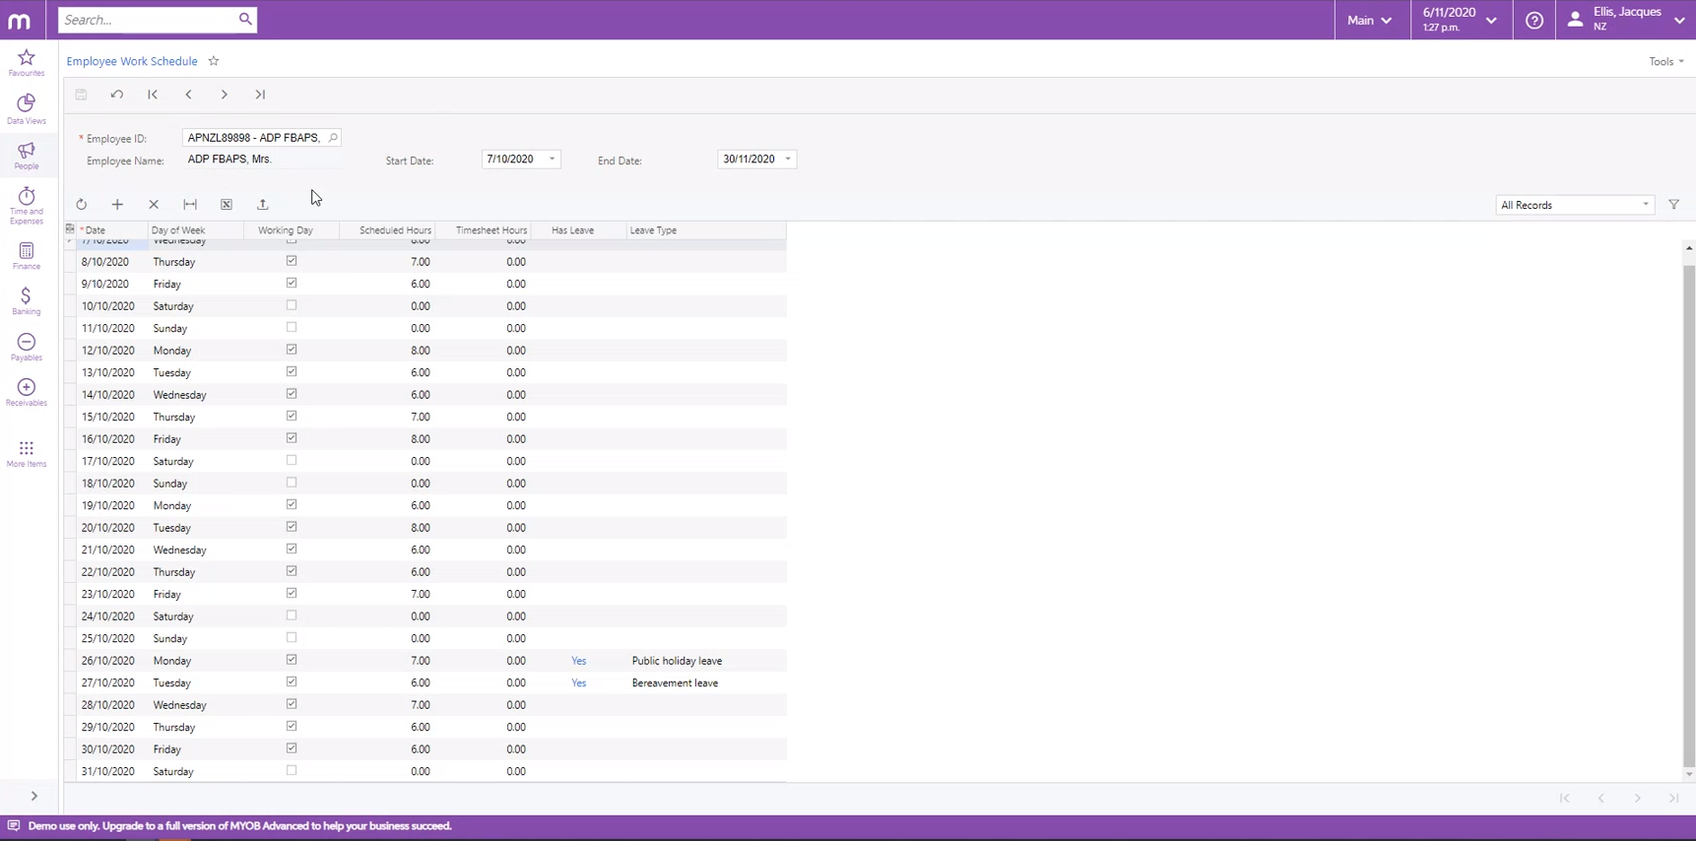Image resolution: width=1696 pixels, height=841 pixels.
Task: Open Yes leave link for 26/10/2020
Action: [x=579, y=661]
